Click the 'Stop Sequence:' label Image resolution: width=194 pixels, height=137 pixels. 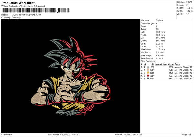[x=148, y=61]
